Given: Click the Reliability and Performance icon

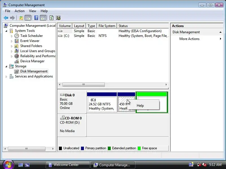Looking at the screenshot, I should [x=17, y=56].
